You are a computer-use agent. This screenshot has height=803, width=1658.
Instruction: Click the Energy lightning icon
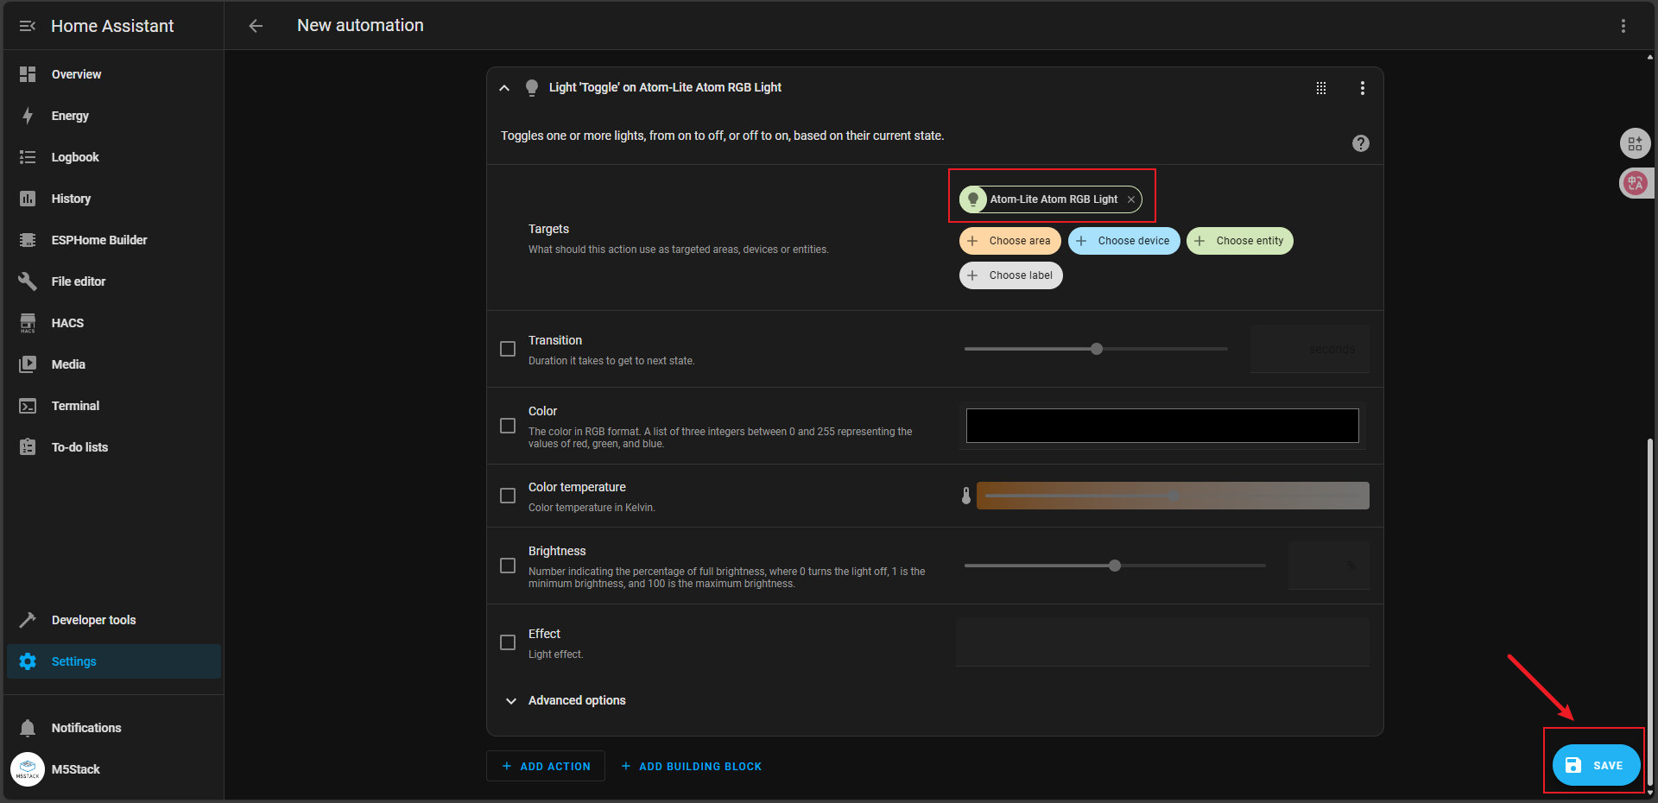28,116
